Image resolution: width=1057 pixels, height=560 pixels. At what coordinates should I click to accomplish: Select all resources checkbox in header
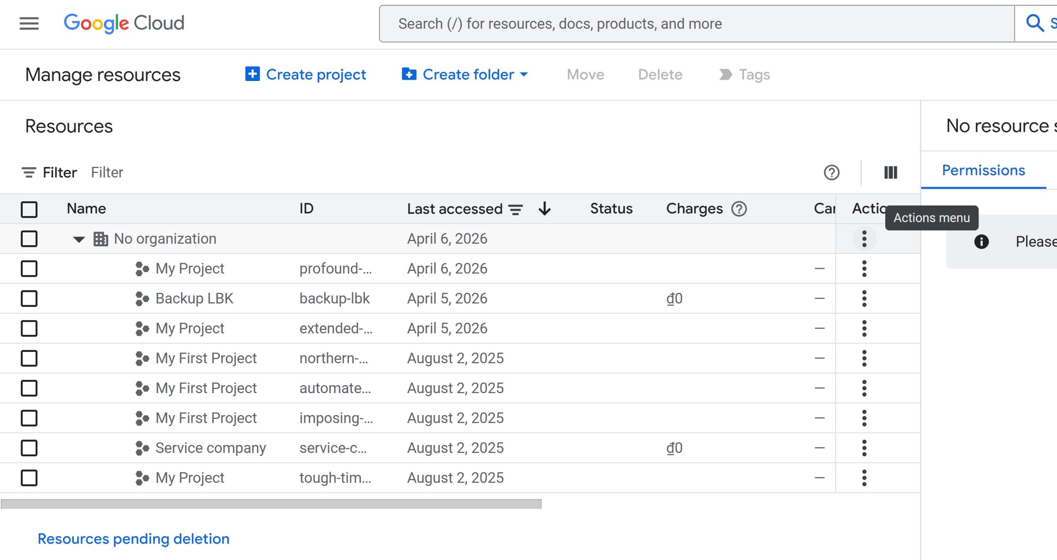(29, 209)
